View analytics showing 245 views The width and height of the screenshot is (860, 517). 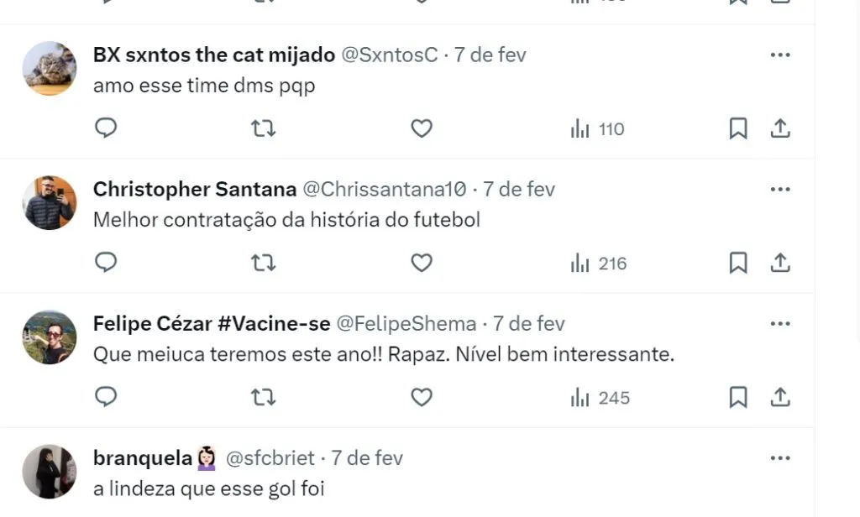[x=600, y=398]
